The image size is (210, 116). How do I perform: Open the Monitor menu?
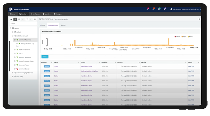[x=24, y=14]
